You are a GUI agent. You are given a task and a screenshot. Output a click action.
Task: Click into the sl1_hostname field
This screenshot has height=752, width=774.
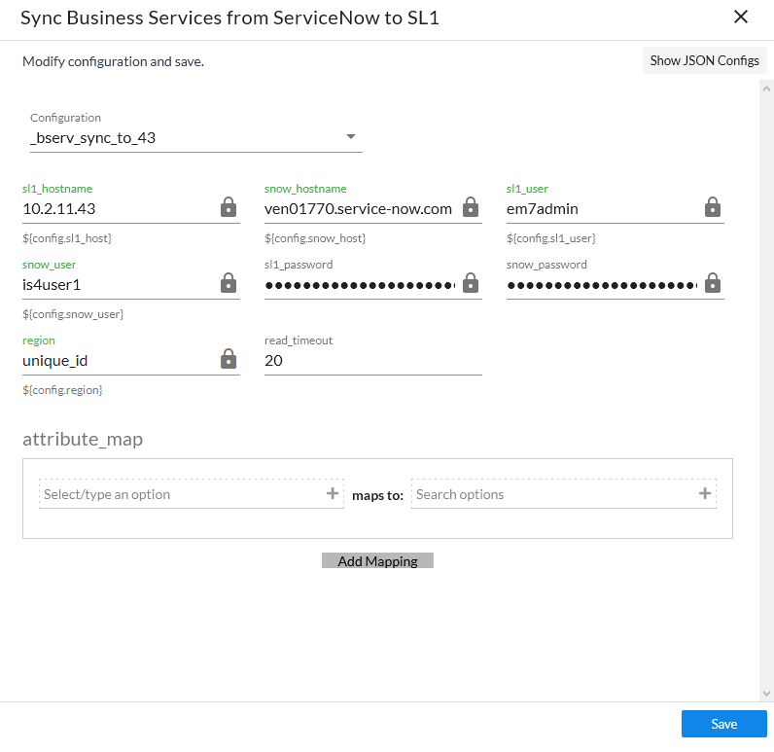pyautogui.click(x=117, y=208)
